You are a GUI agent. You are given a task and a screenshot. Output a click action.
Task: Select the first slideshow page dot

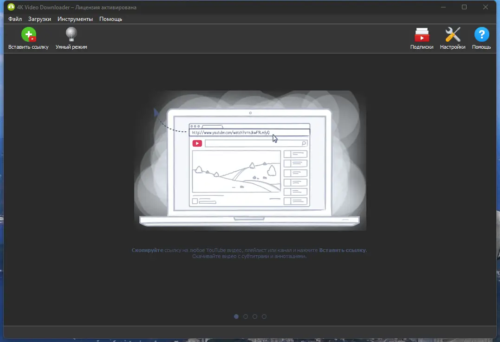click(x=236, y=316)
